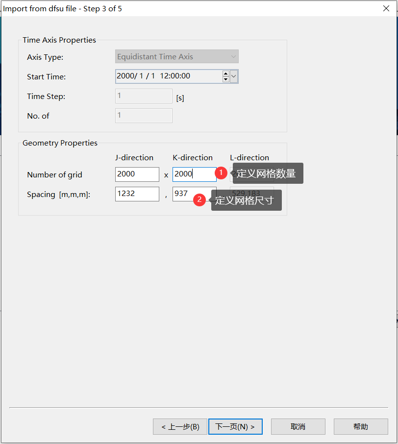Click the Axis Type: label
Viewport: 398px width, 444px height.
point(45,57)
